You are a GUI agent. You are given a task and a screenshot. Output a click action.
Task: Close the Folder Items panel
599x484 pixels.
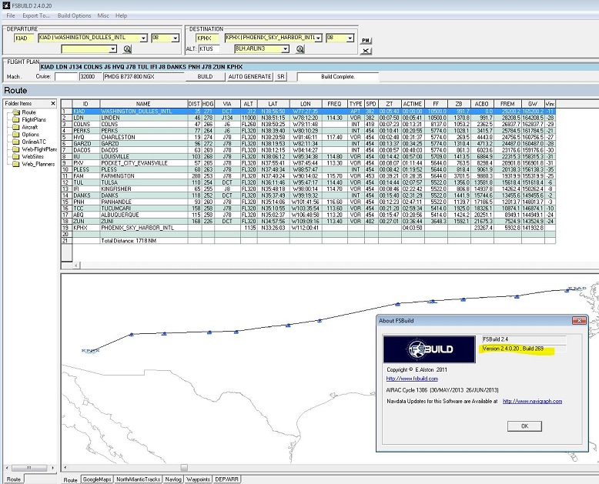click(x=53, y=103)
